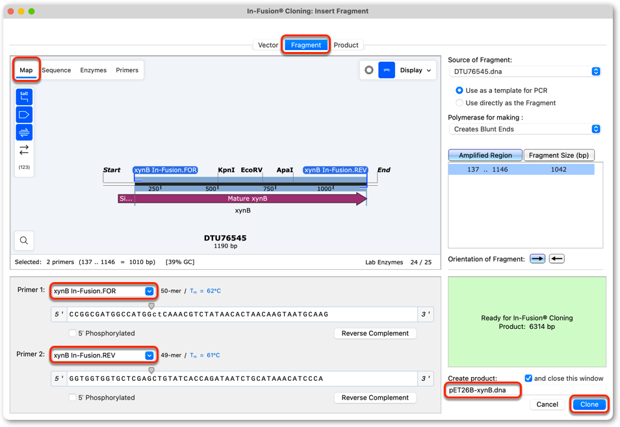Click the DTU76545 sequence name on map

(225, 238)
